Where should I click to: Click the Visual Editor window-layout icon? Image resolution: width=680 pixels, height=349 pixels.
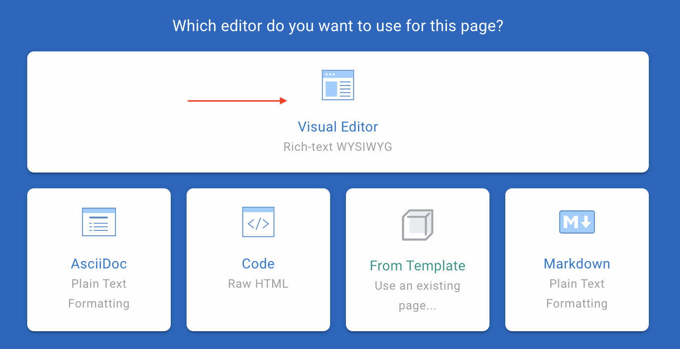(x=338, y=85)
